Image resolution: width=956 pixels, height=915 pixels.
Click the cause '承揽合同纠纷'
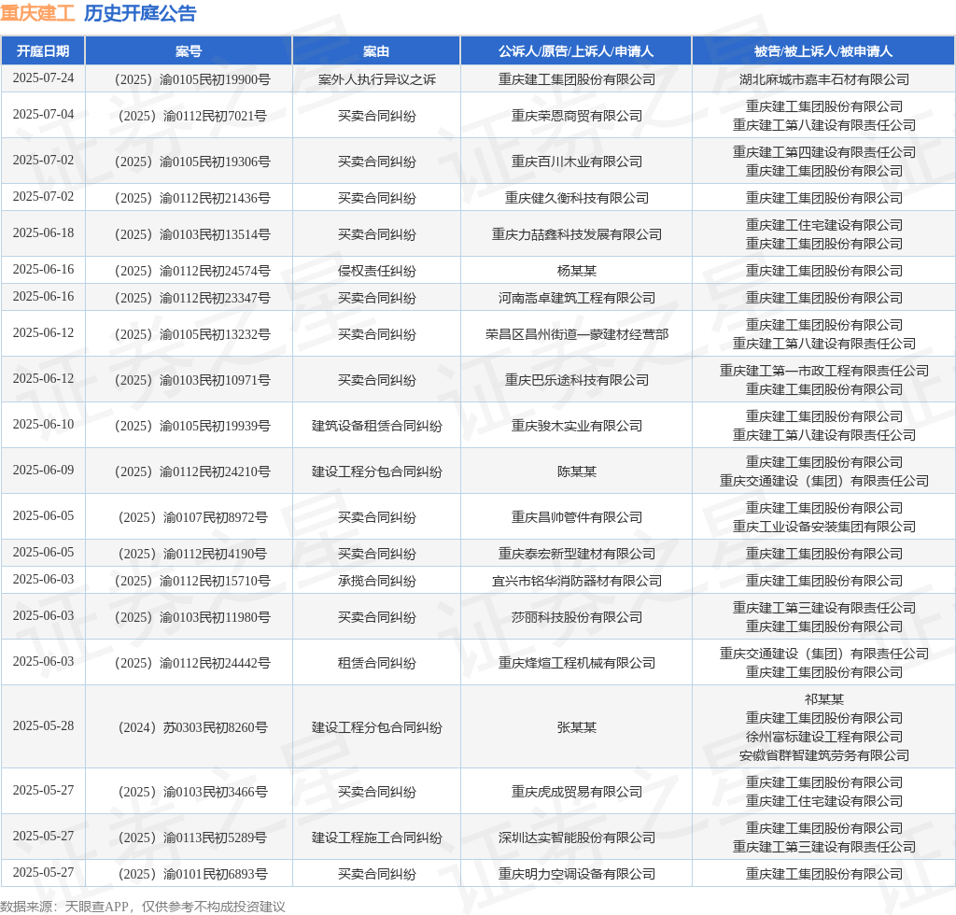[377, 581]
